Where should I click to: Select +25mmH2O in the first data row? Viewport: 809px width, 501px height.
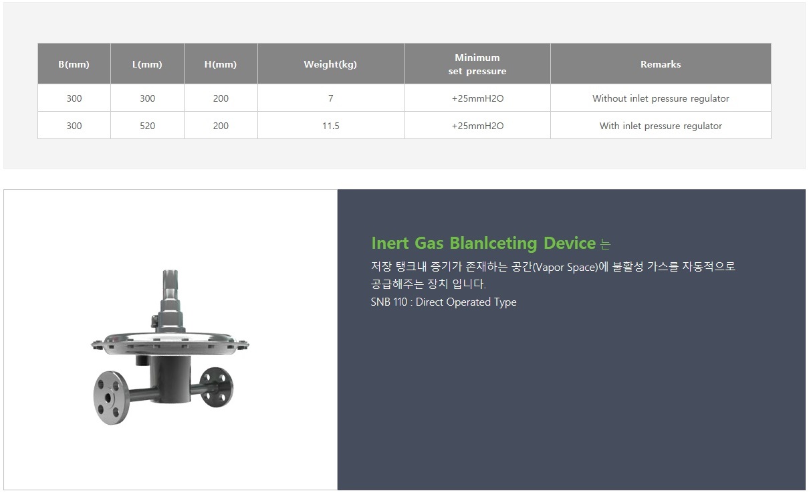point(477,98)
